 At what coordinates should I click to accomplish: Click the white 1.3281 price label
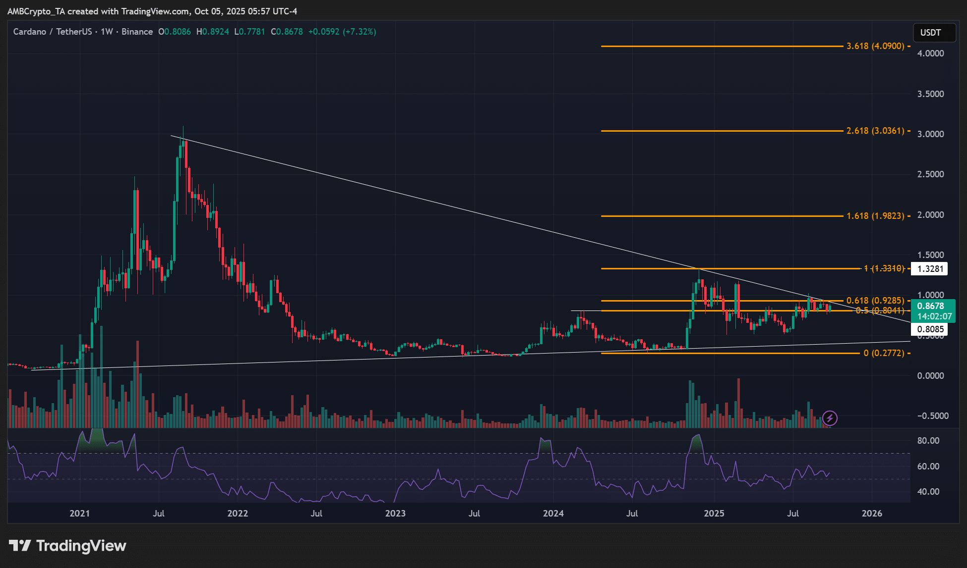(930, 268)
